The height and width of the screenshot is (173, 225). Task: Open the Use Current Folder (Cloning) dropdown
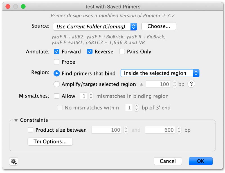click(95, 26)
